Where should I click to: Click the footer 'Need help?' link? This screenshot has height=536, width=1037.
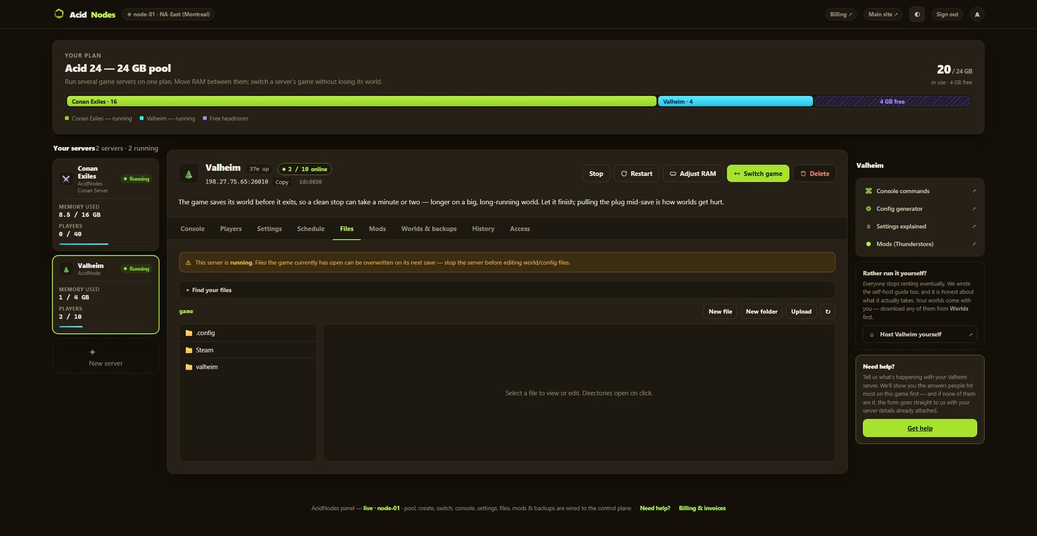(655, 508)
